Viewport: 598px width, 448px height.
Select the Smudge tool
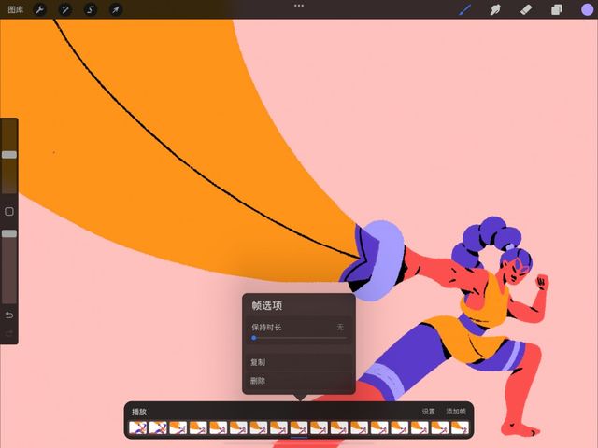495,9
